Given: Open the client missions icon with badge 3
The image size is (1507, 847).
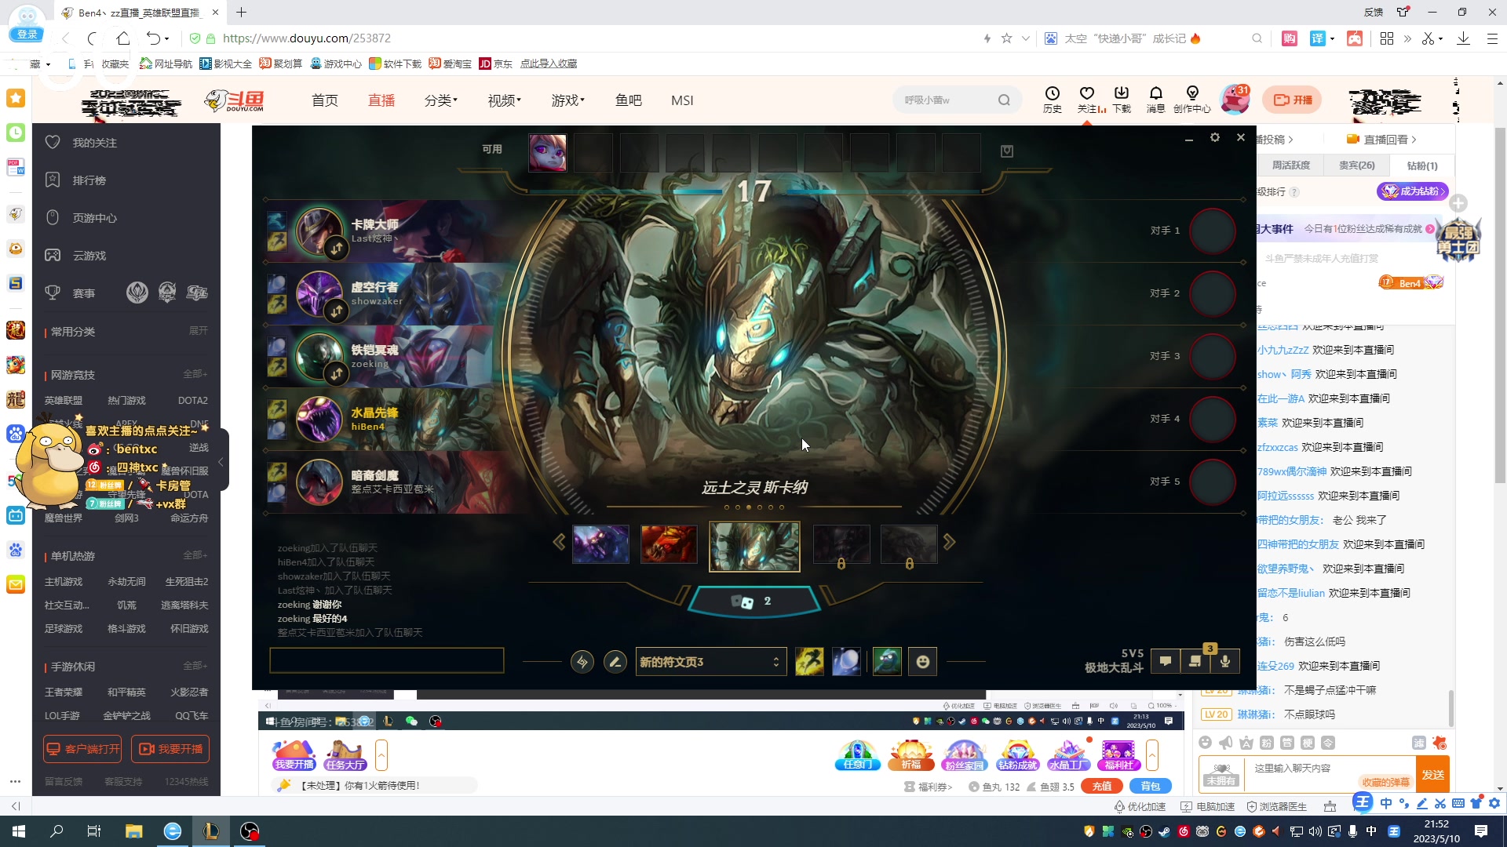Looking at the screenshot, I should point(1195,661).
